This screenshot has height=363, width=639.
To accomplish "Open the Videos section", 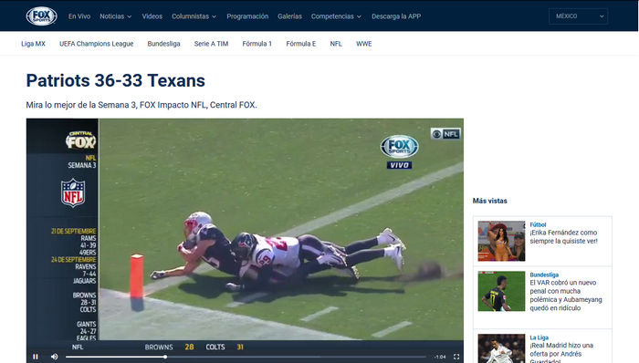I will point(152,16).
